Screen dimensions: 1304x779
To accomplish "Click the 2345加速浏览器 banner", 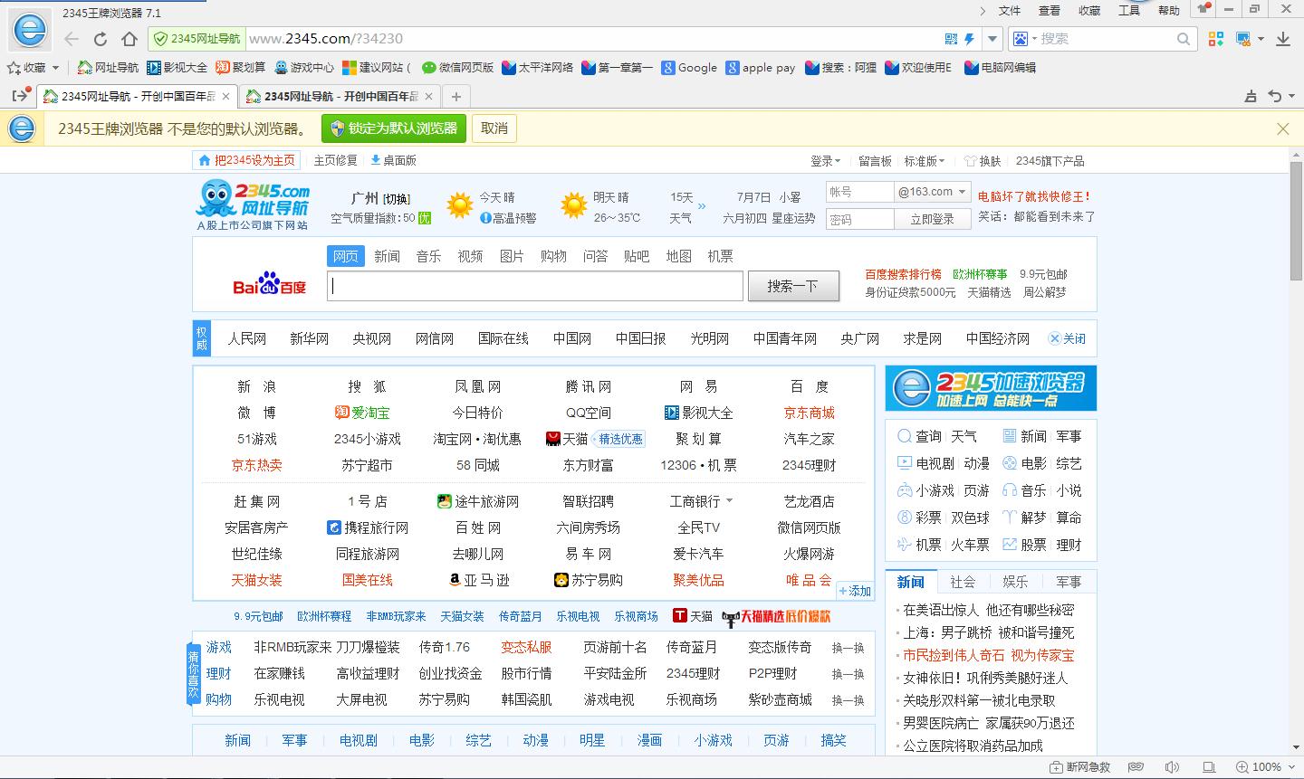I will pos(991,388).
